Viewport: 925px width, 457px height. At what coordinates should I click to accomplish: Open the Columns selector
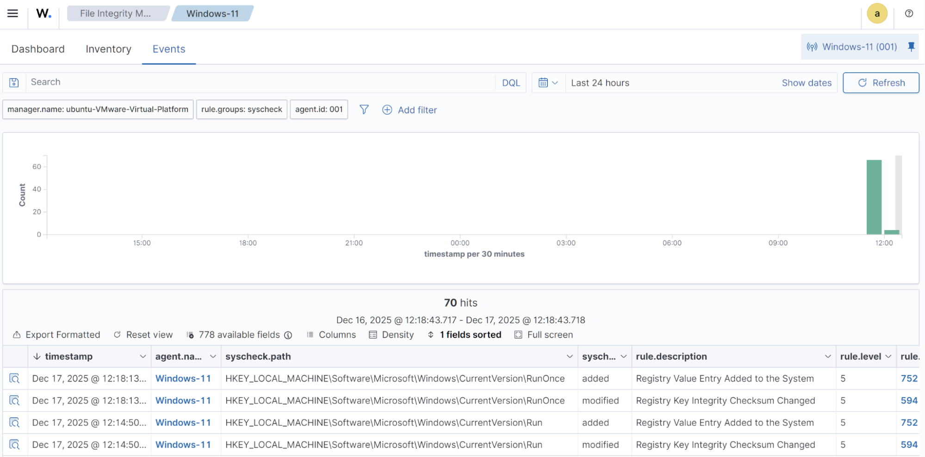pos(331,334)
